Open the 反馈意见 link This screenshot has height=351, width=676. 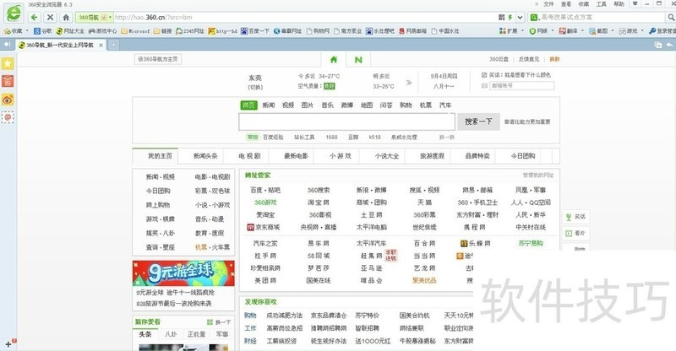coord(529,59)
